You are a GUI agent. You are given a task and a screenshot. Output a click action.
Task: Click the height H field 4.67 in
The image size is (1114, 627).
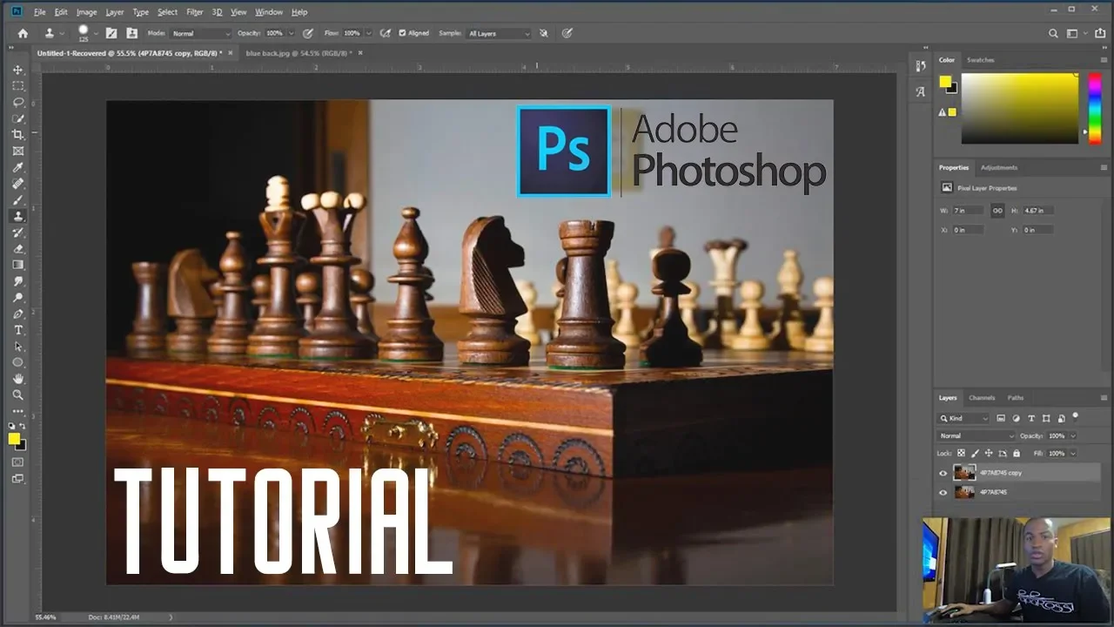(x=1038, y=210)
